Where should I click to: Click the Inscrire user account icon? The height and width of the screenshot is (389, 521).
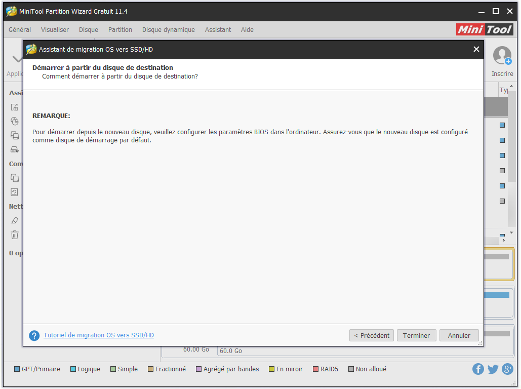pos(502,56)
